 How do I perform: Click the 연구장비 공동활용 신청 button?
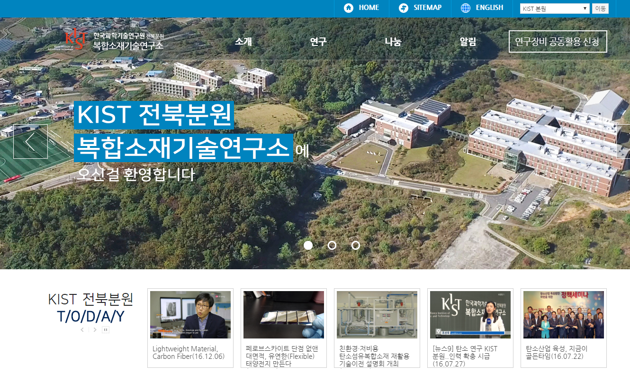pos(558,41)
